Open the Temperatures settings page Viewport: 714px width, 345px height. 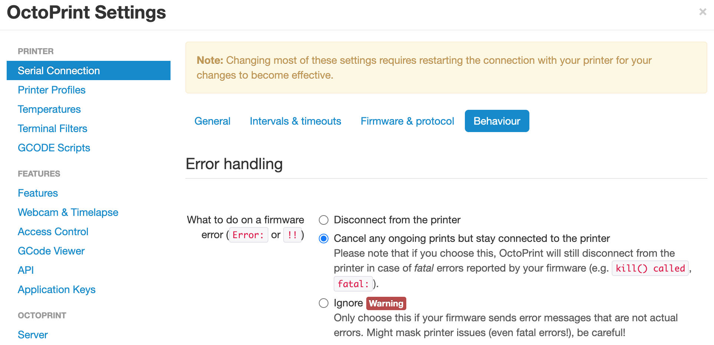49,109
